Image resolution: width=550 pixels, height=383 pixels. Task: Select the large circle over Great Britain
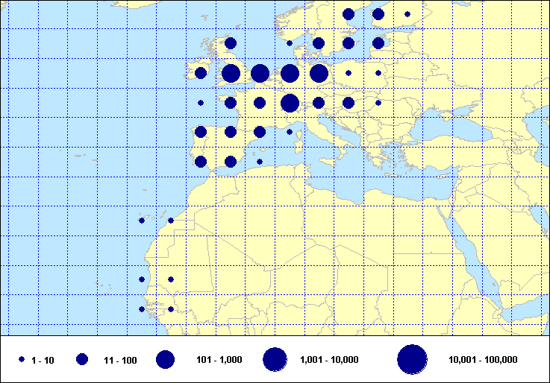tap(231, 73)
